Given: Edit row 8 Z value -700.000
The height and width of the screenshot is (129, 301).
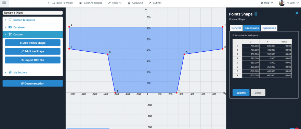Looking at the screenshot, I should (251, 76).
